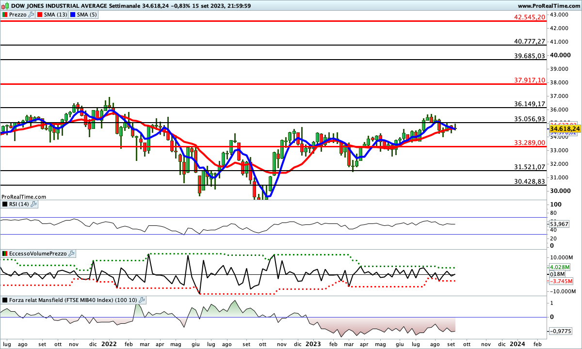The height and width of the screenshot is (349, 582).
Task: Click the 2024 year label on time axis
Action: 517,344
